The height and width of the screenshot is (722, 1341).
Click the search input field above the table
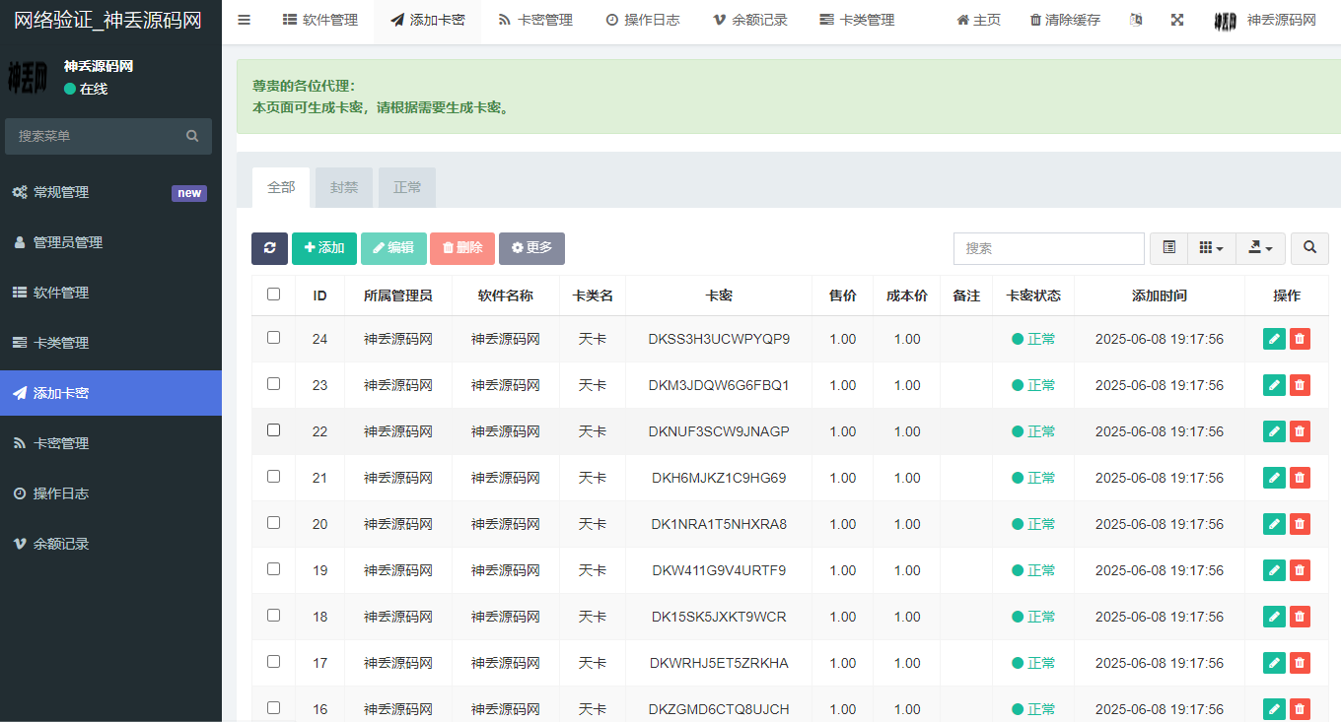tap(1048, 248)
